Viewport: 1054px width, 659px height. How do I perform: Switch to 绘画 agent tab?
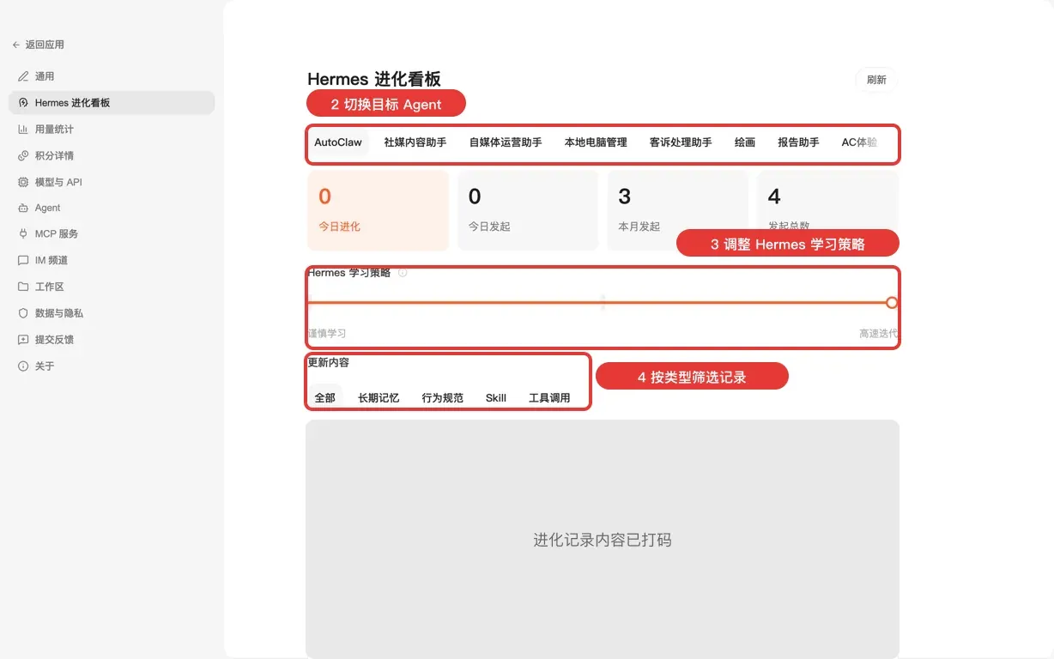pyautogui.click(x=745, y=142)
